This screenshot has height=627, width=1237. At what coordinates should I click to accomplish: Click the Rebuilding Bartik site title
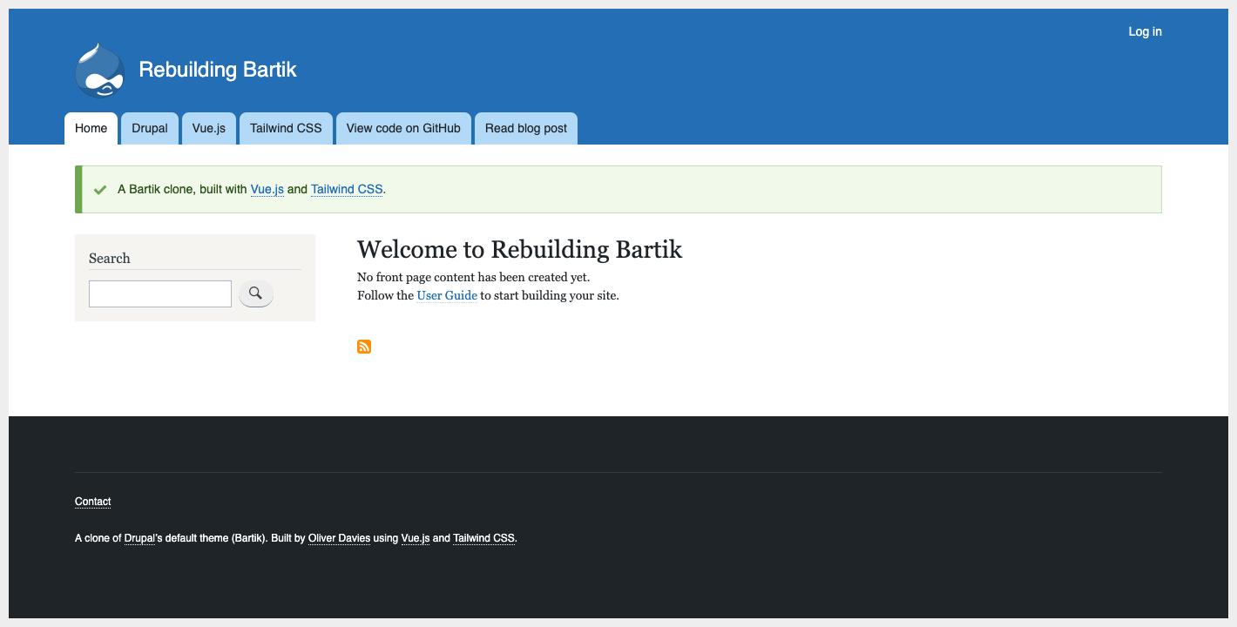pos(218,70)
